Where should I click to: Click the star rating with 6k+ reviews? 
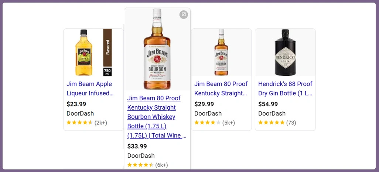tap(141, 165)
